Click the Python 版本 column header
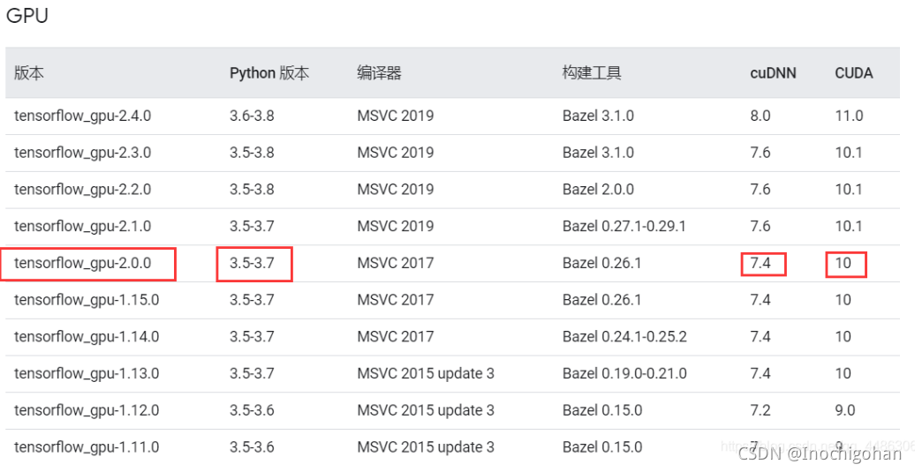915x472 pixels. (269, 73)
